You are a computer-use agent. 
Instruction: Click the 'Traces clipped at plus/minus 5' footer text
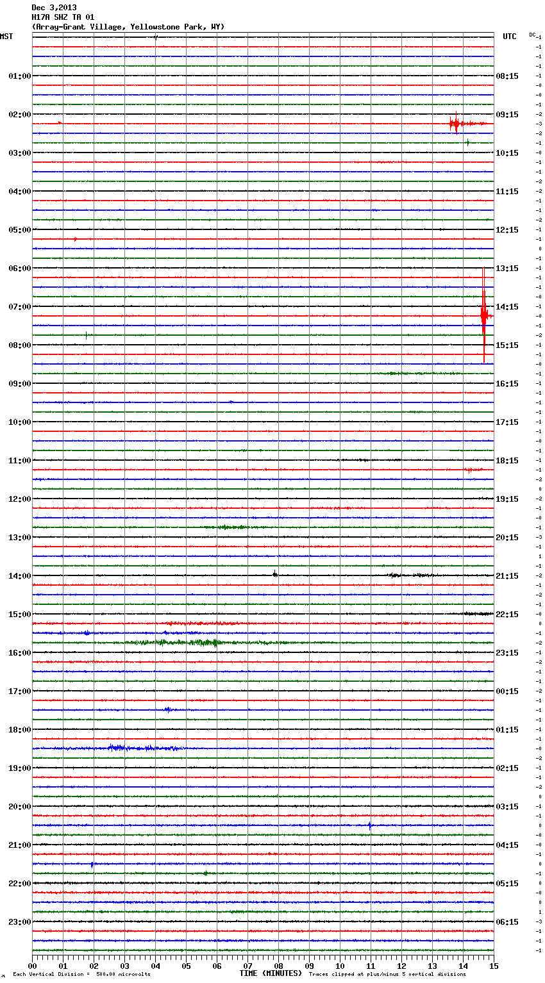(387, 975)
